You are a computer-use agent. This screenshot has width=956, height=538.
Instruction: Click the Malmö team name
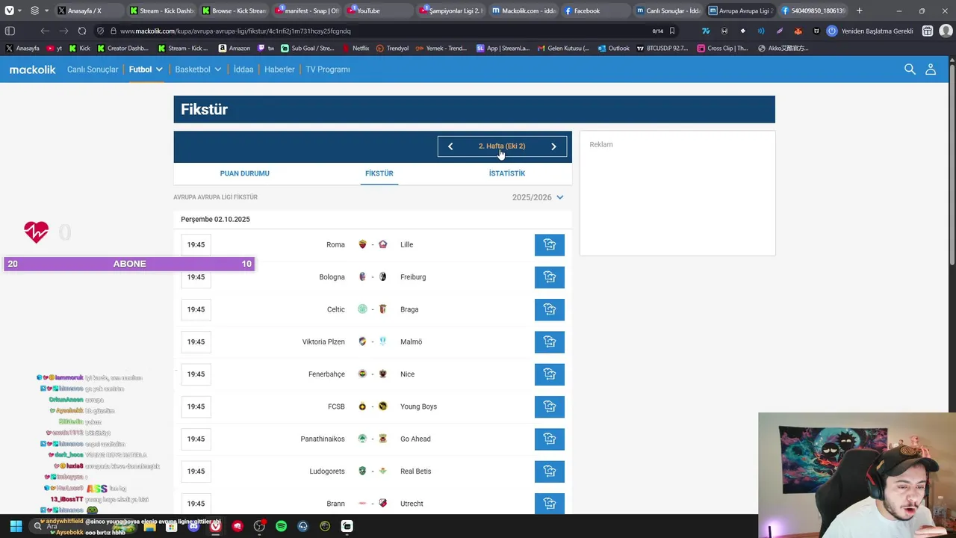point(411,341)
